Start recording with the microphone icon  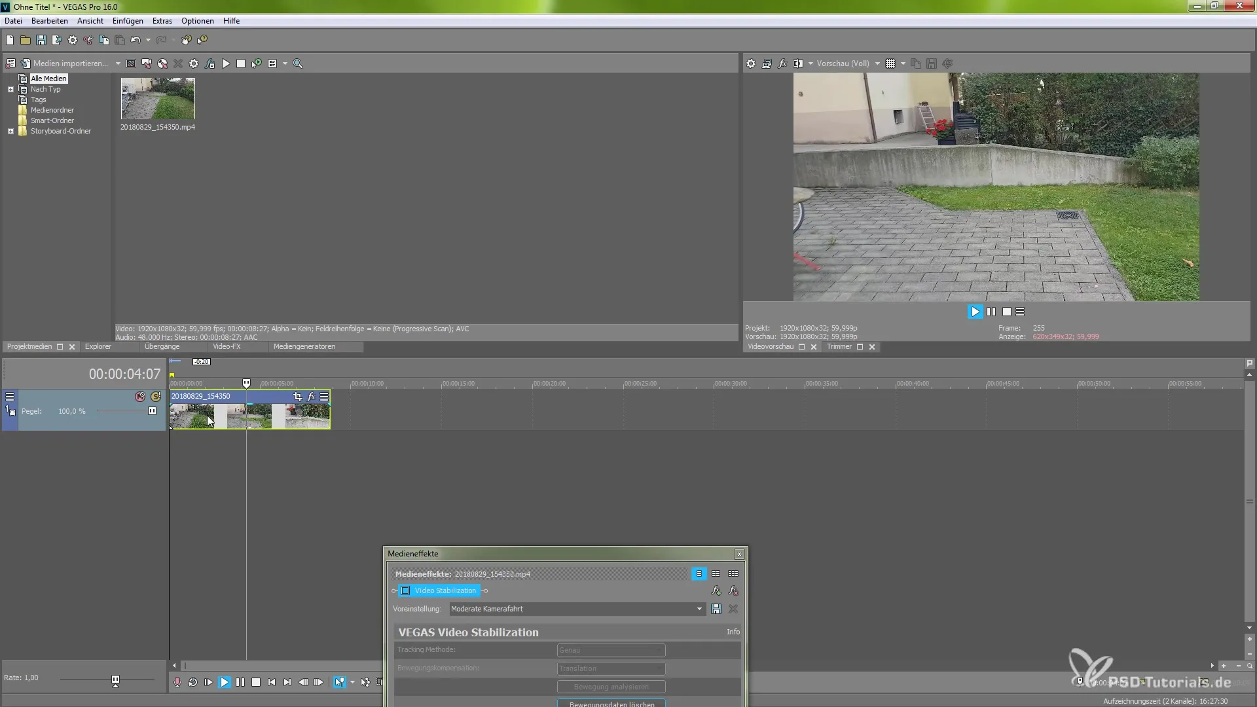click(x=177, y=682)
